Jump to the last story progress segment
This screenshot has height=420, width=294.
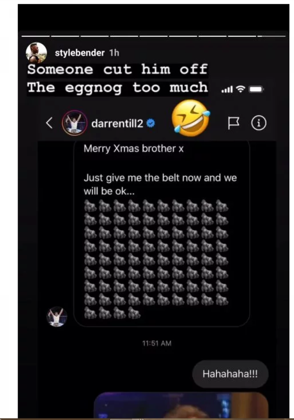pyautogui.click(x=272, y=36)
